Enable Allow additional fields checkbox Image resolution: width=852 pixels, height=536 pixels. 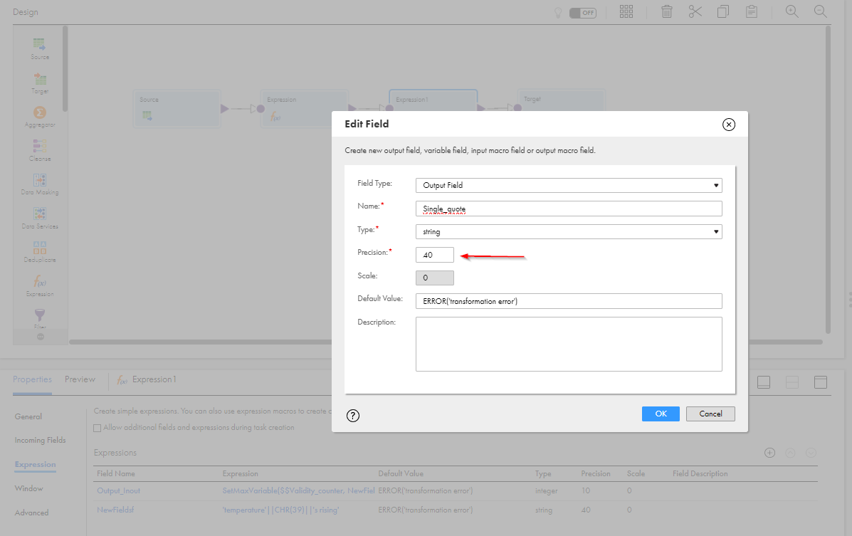click(x=98, y=428)
